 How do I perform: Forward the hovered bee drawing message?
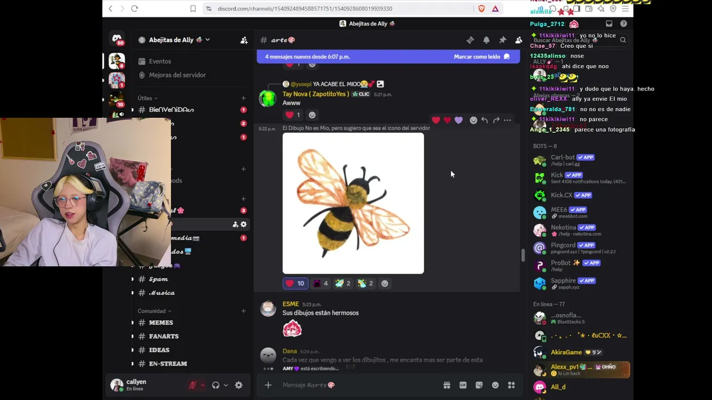pos(496,120)
